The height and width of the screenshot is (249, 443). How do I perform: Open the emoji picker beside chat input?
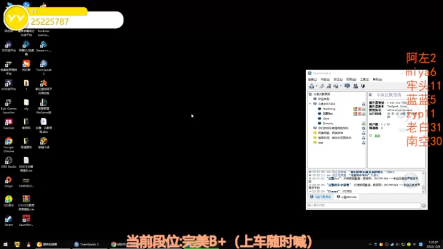[x=424, y=206]
